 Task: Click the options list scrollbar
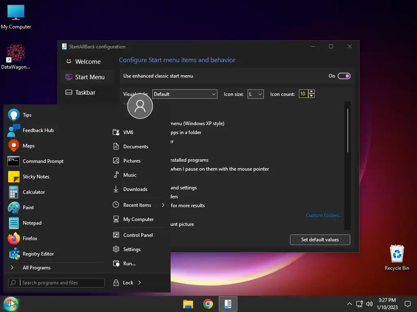click(x=348, y=130)
